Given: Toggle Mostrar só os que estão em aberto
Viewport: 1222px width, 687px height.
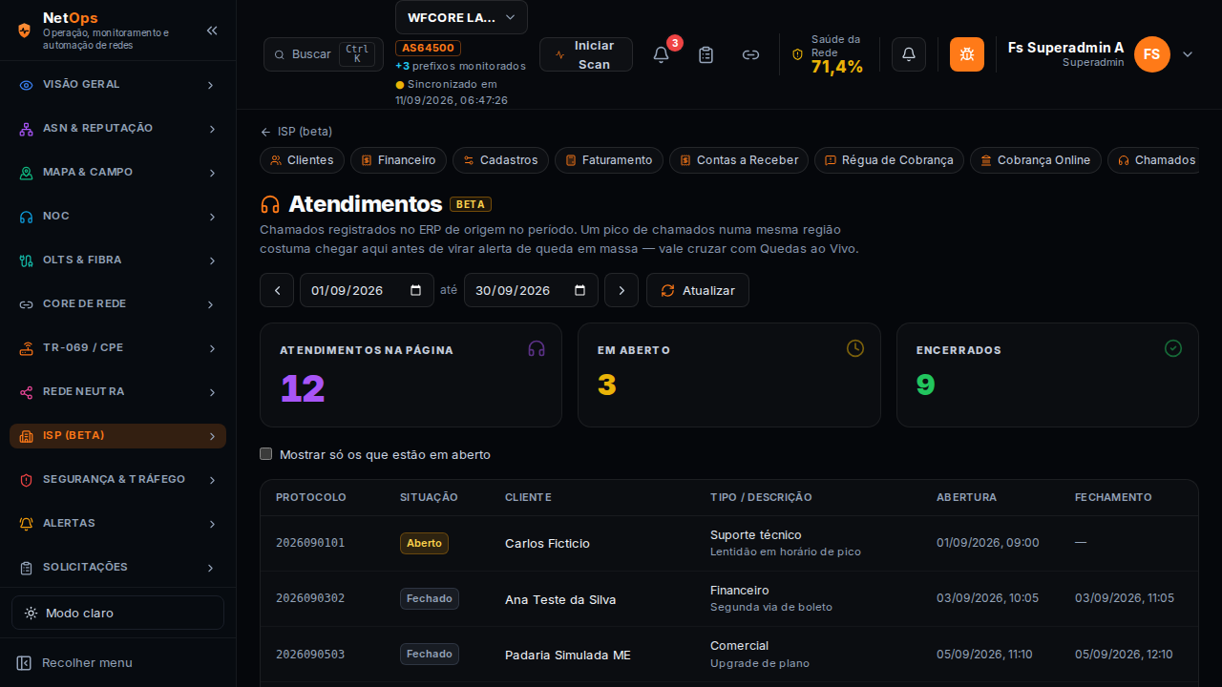Looking at the screenshot, I should [266, 454].
